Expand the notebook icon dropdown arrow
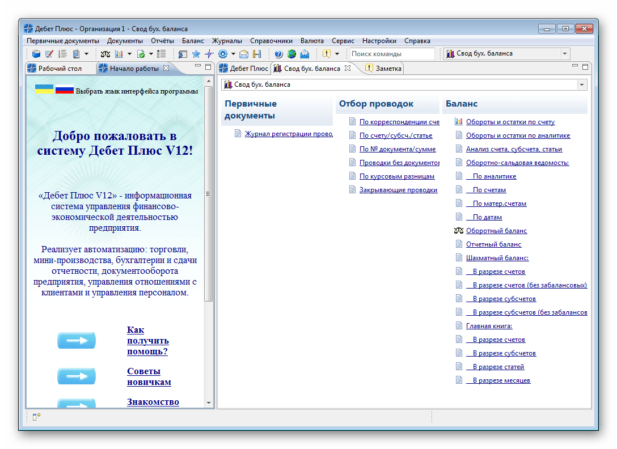The image size is (617, 449). (87, 54)
